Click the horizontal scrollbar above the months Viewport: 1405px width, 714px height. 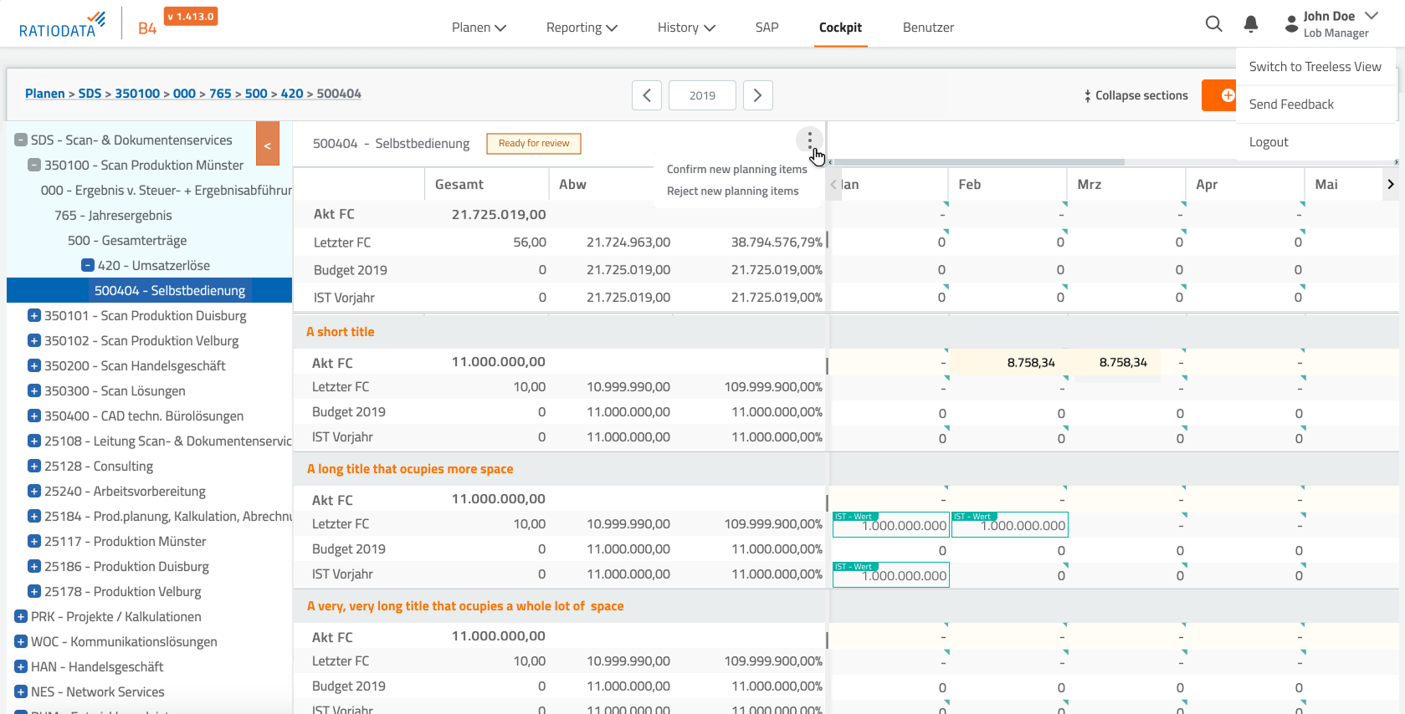(x=979, y=162)
